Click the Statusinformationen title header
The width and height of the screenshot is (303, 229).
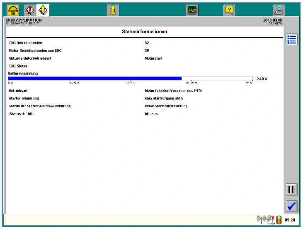click(x=145, y=31)
